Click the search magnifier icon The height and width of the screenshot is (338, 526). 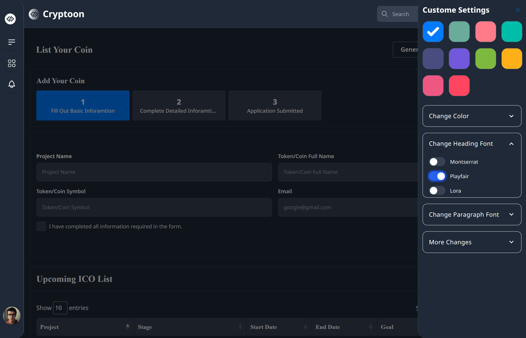tap(385, 14)
